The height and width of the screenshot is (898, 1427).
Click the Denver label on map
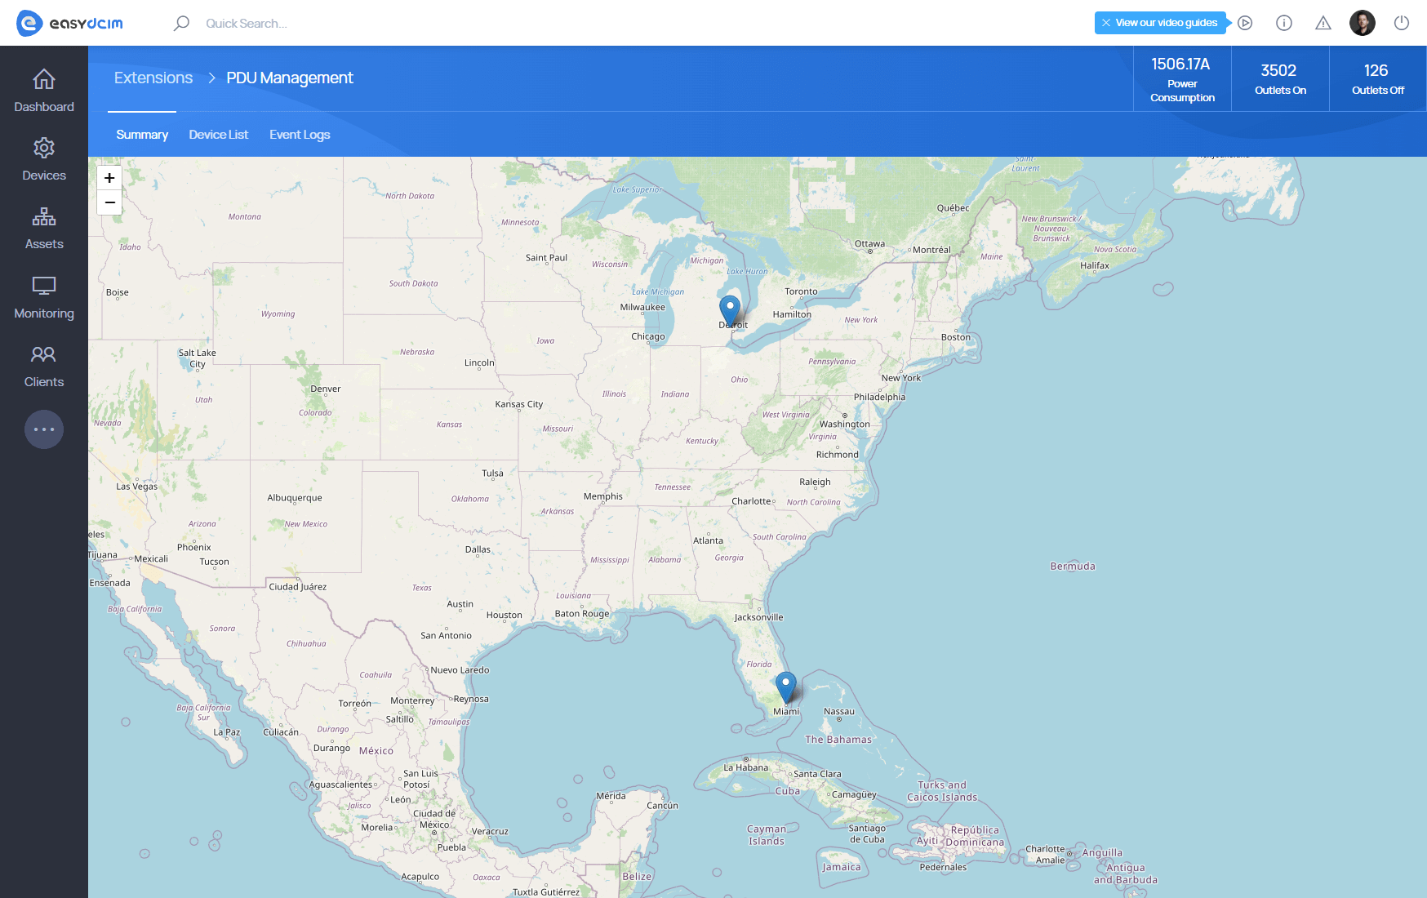(x=326, y=389)
